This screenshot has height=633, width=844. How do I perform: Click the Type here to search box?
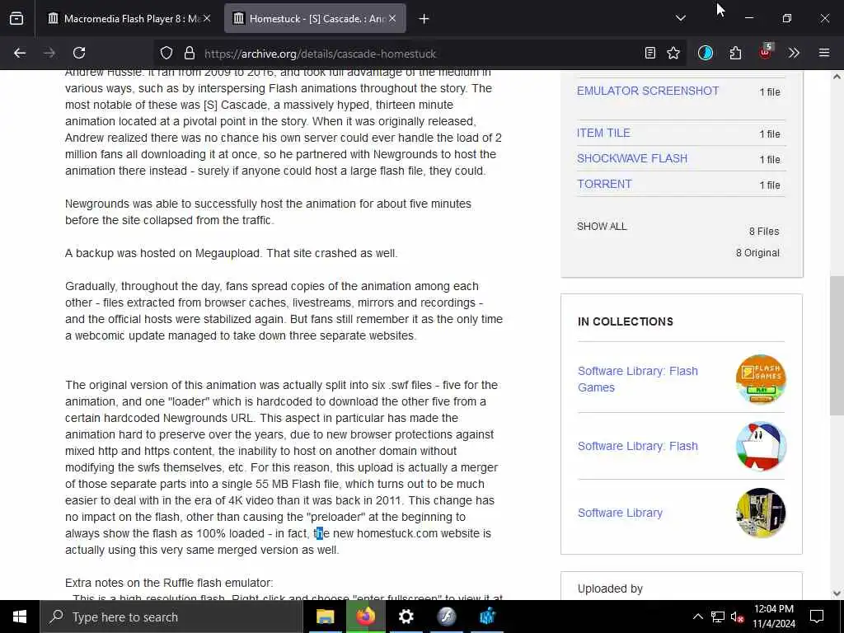pyautogui.click(x=171, y=617)
